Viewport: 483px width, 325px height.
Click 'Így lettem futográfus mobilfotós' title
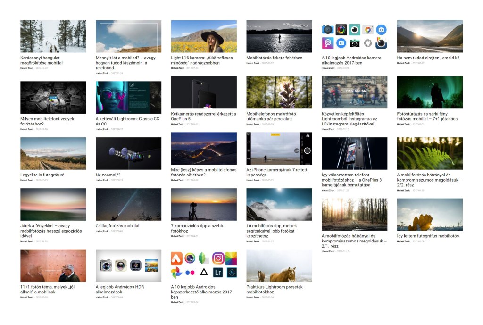(428, 235)
